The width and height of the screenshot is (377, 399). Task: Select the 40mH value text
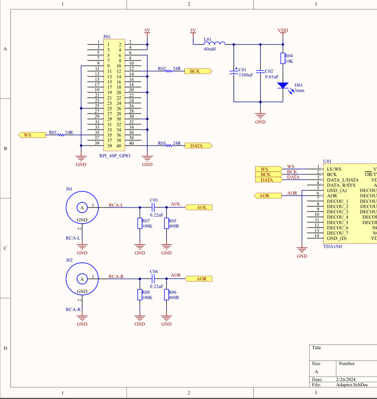(x=209, y=49)
